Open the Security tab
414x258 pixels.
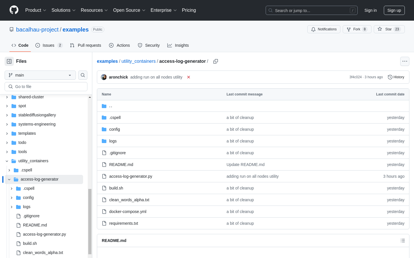149,45
